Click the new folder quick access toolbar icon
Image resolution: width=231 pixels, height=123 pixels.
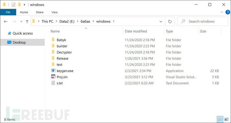[19, 5]
